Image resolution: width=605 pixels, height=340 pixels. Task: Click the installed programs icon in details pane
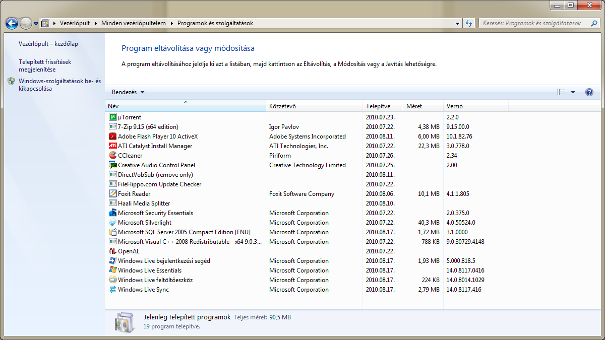coord(124,323)
